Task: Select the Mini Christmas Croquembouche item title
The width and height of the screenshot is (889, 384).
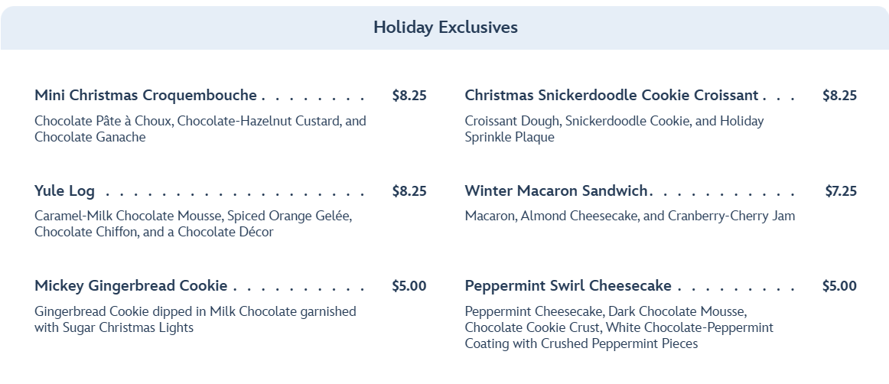Action: pos(145,96)
